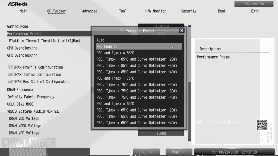Choose Tjmax 75°C Curve Optimizer -40mV
Viewport: 278px width, 156px height.
point(139,97)
